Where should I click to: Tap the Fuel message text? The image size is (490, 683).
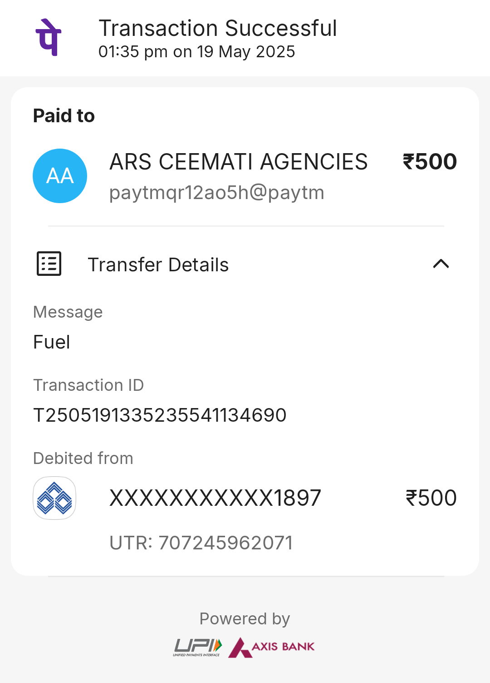point(52,342)
